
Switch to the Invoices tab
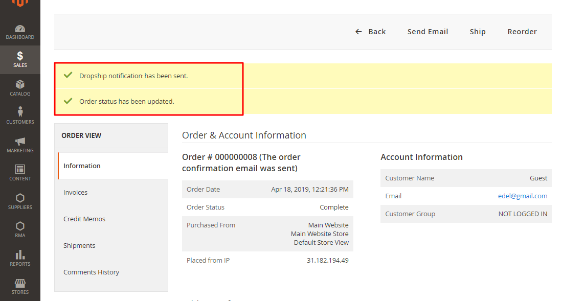pos(75,192)
